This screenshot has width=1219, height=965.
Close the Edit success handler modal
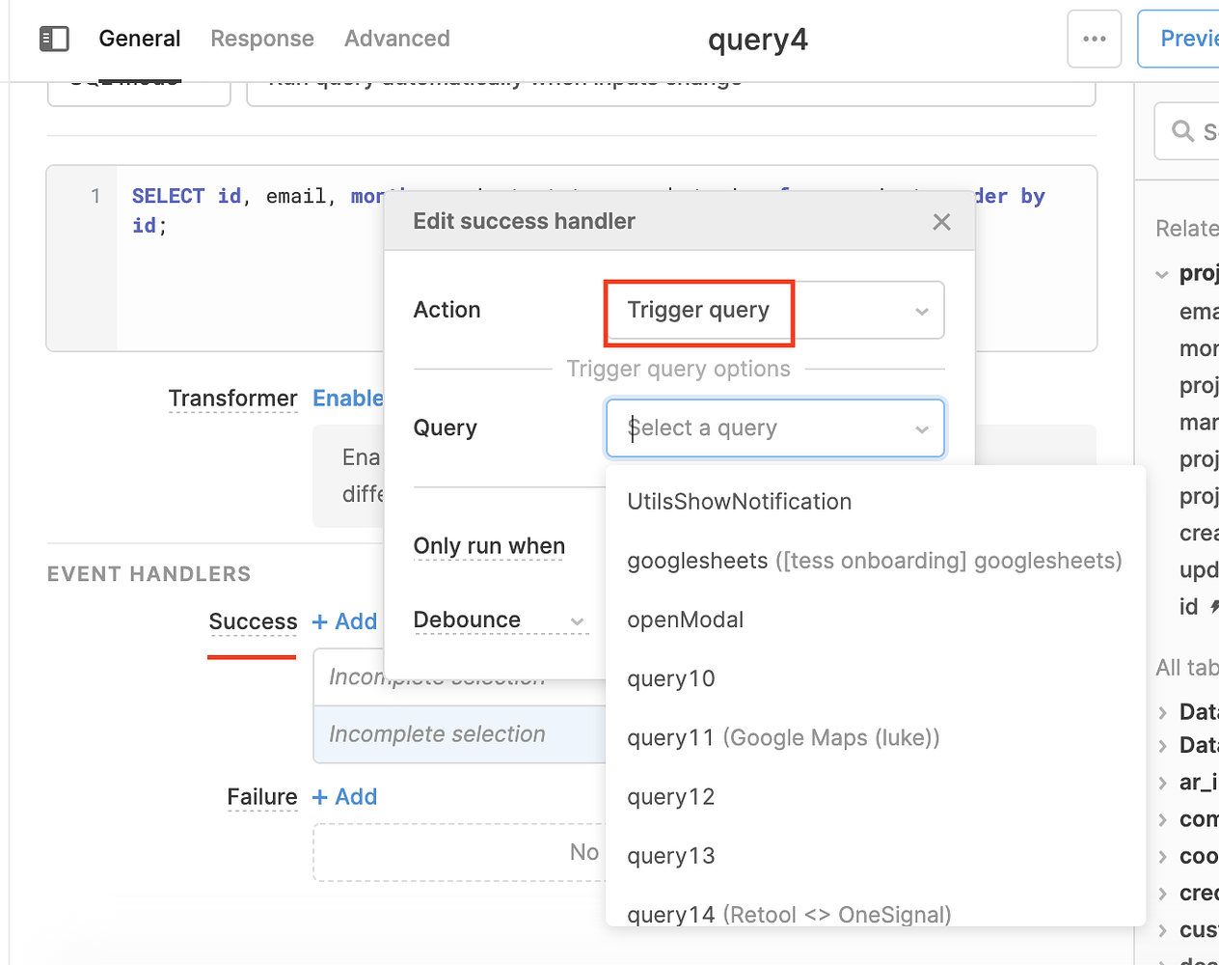click(941, 221)
